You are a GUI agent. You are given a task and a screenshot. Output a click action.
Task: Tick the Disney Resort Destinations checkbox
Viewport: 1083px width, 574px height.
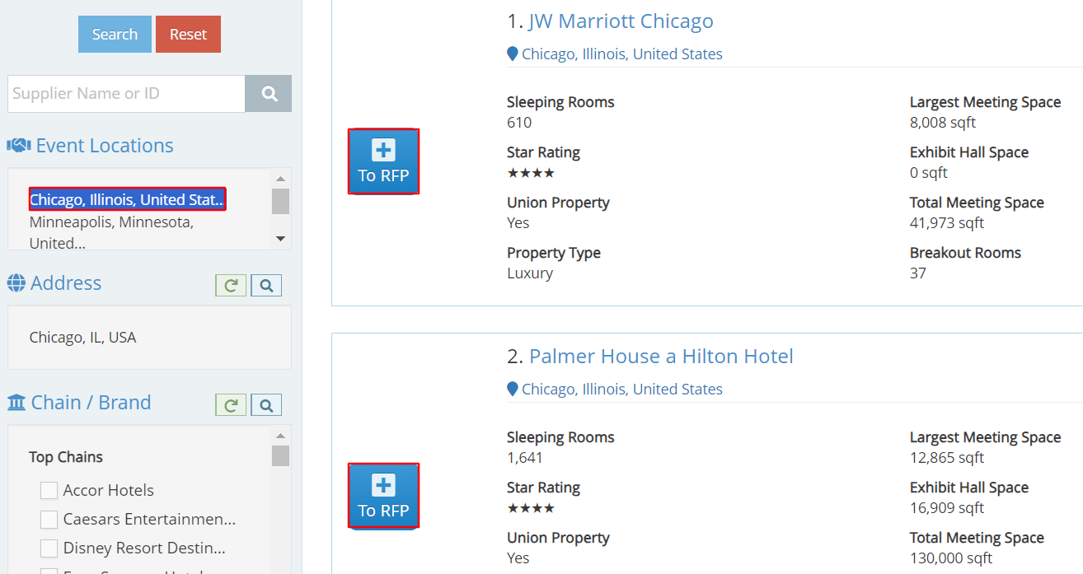(x=49, y=548)
